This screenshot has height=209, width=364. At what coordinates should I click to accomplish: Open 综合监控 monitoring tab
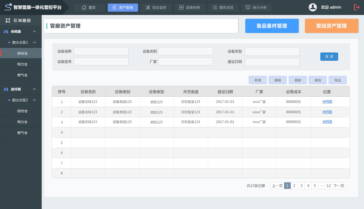156,8
